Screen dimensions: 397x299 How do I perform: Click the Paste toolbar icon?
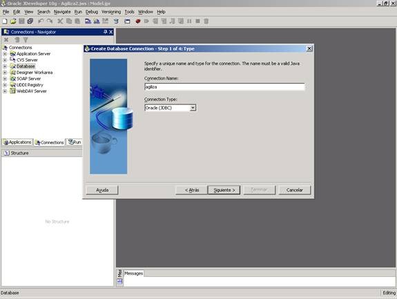pos(77,21)
